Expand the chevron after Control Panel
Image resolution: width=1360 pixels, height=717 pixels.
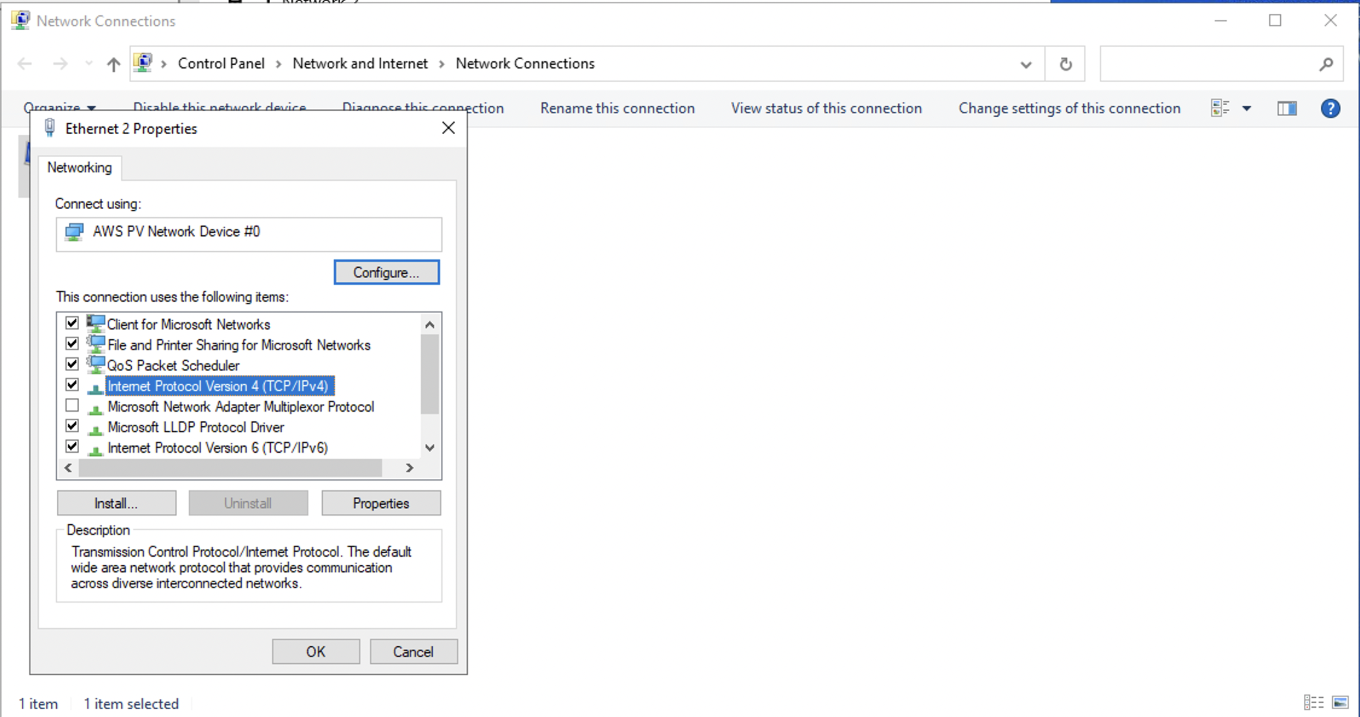click(279, 64)
